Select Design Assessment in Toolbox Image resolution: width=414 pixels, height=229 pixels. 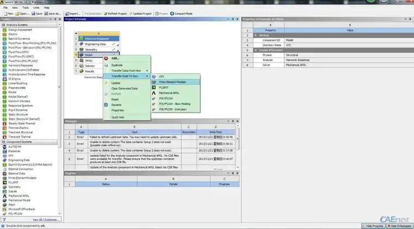(x=20, y=30)
